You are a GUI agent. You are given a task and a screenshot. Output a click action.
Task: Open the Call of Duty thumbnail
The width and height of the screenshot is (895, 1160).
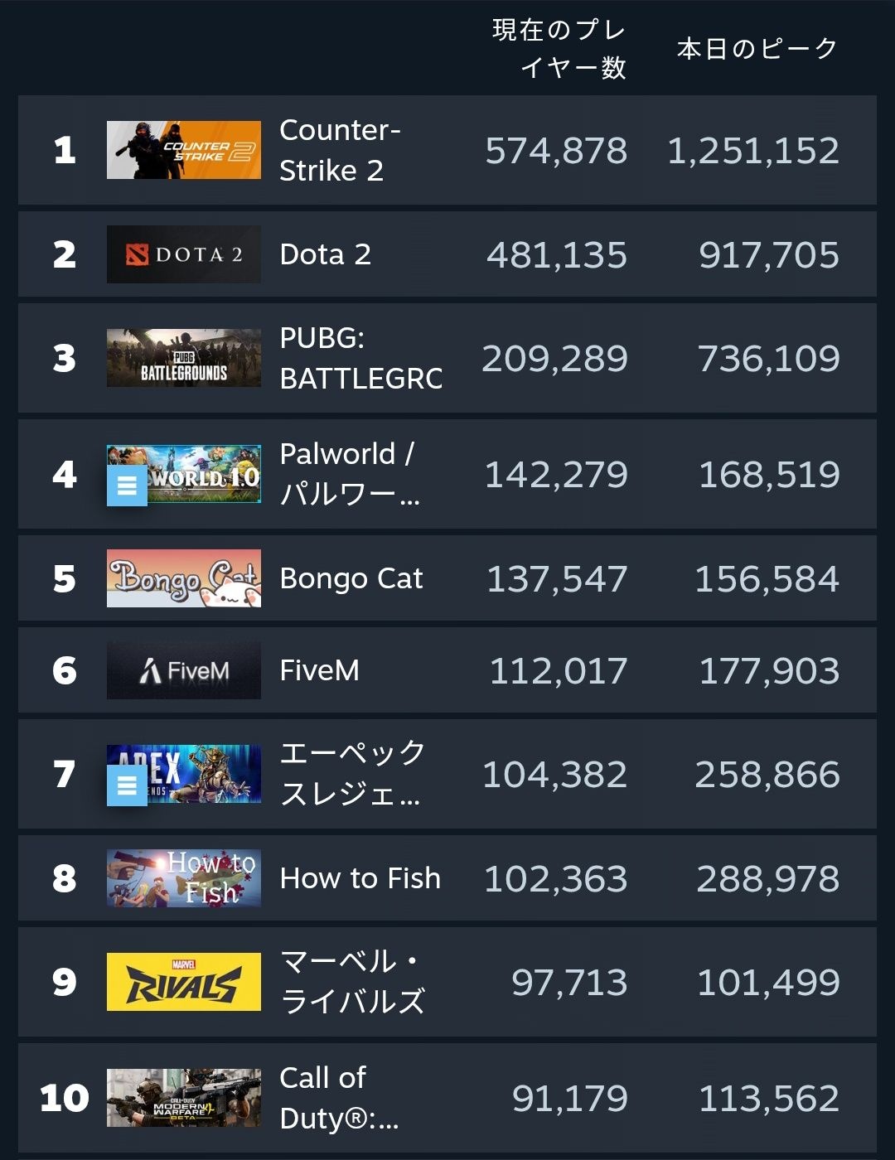[183, 1098]
